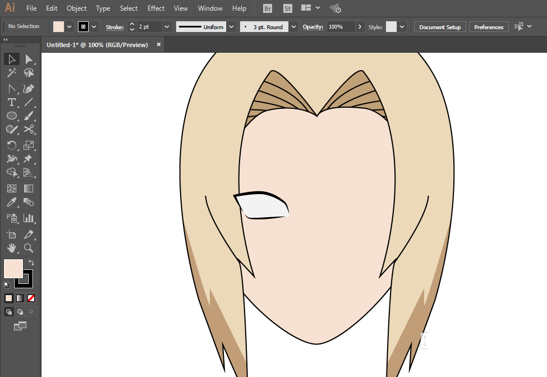Select the Selection tool arrow
Image resolution: width=547 pixels, height=377 pixels.
point(12,59)
